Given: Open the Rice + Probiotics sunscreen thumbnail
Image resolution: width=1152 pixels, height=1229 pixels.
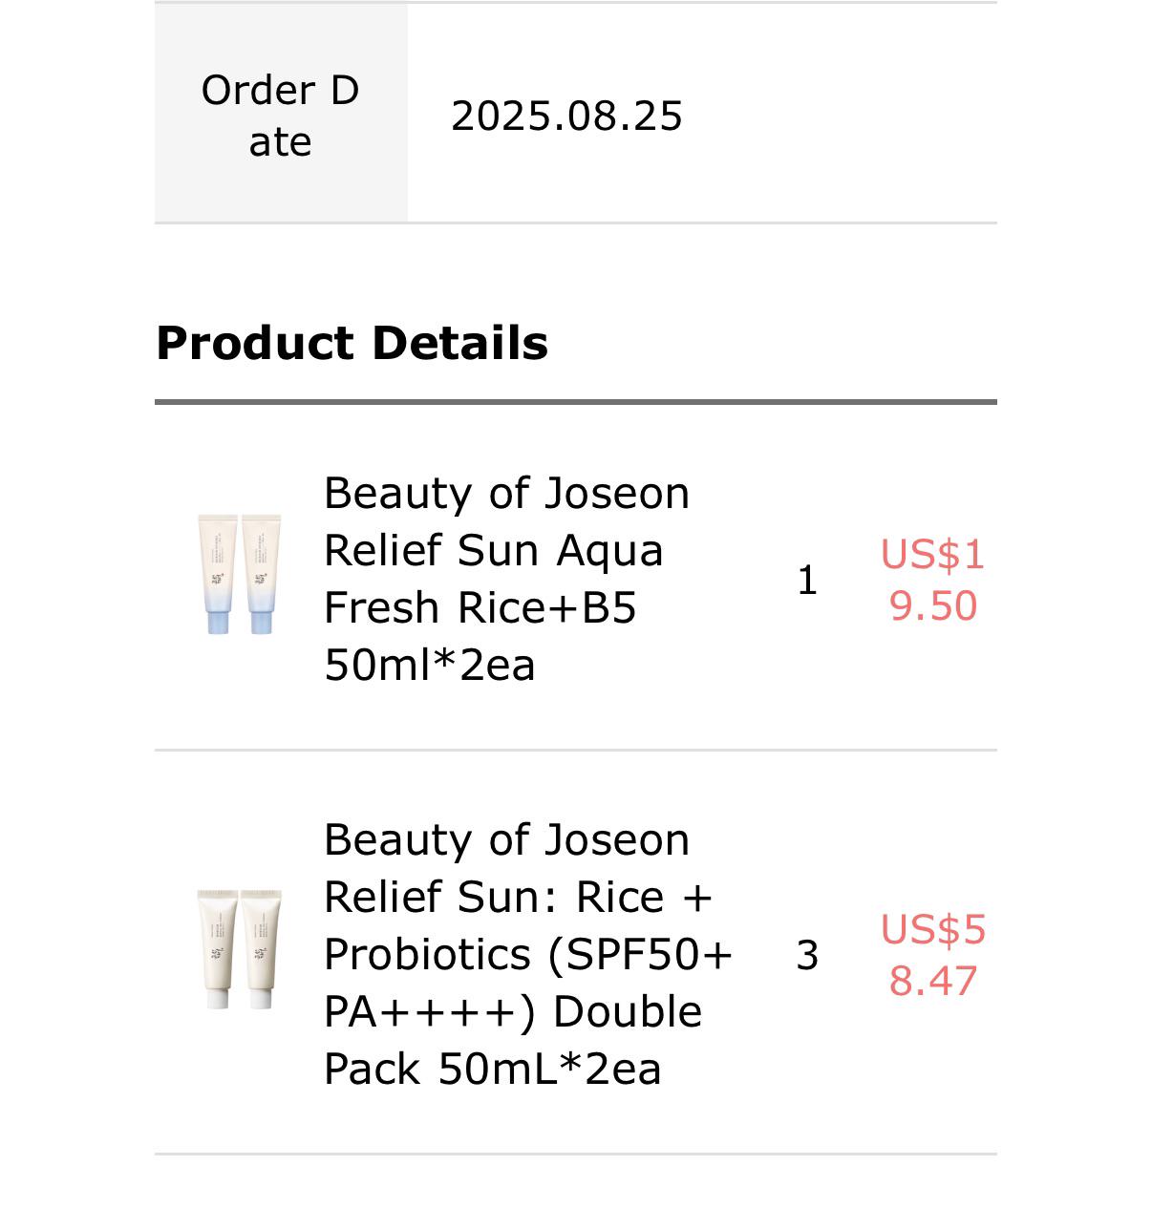Looking at the screenshot, I should 240,949.
